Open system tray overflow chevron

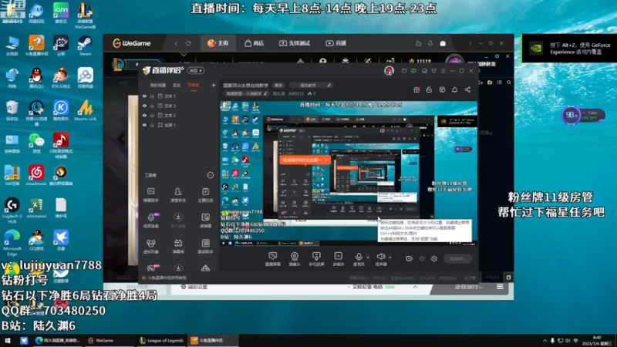point(545,341)
